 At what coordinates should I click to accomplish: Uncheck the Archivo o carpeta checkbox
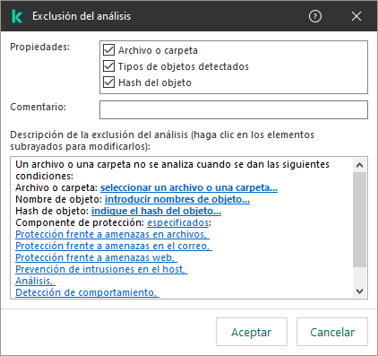coord(108,50)
